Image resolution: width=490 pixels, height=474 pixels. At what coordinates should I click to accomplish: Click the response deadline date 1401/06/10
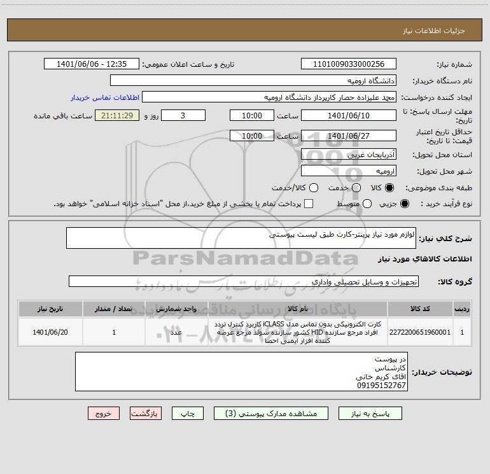349,115
